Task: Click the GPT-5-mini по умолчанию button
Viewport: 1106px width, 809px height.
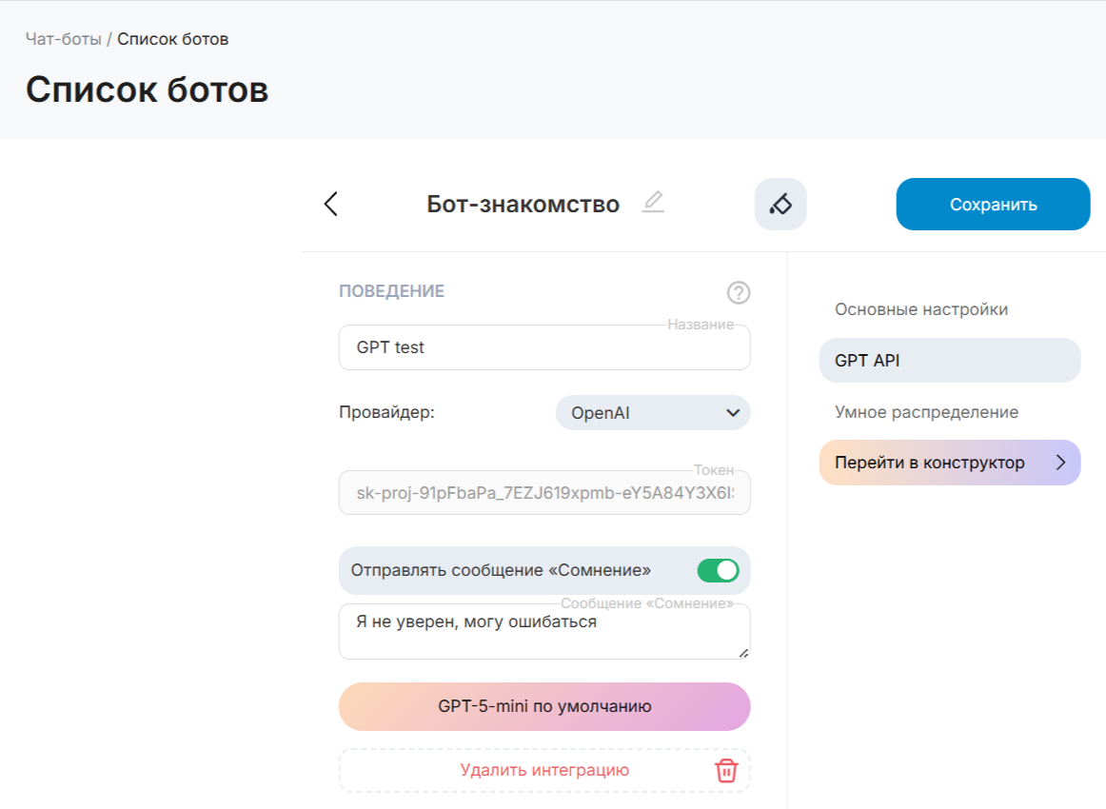Action: [544, 706]
